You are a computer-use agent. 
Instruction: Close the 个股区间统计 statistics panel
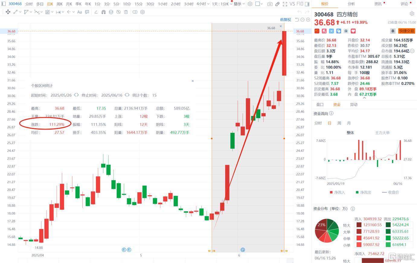(193, 81)
